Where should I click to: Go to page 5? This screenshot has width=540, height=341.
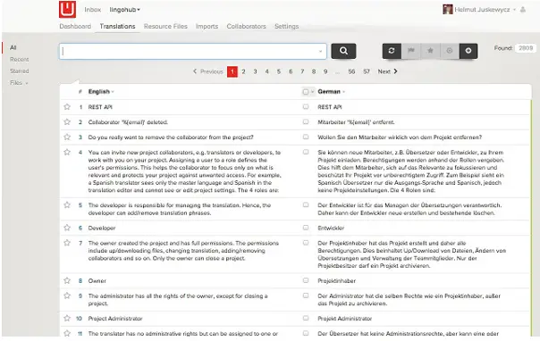pos(279,71)
